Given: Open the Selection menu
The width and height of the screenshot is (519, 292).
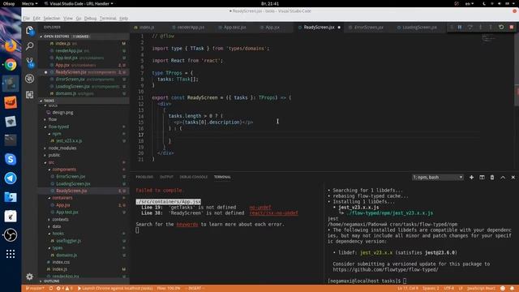Looking at the screenshot, I should click(x=52, y=18).
